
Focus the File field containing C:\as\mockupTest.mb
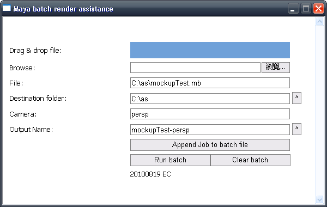(x=210, y=83)
